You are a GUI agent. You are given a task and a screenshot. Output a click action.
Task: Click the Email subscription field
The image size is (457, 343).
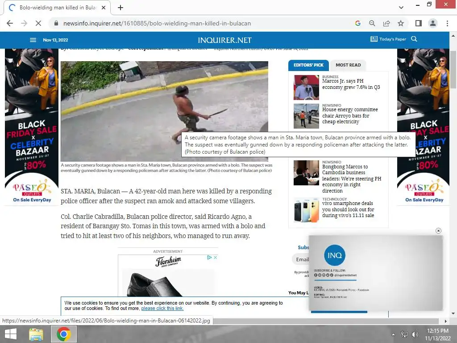click(x=300, y=259)
